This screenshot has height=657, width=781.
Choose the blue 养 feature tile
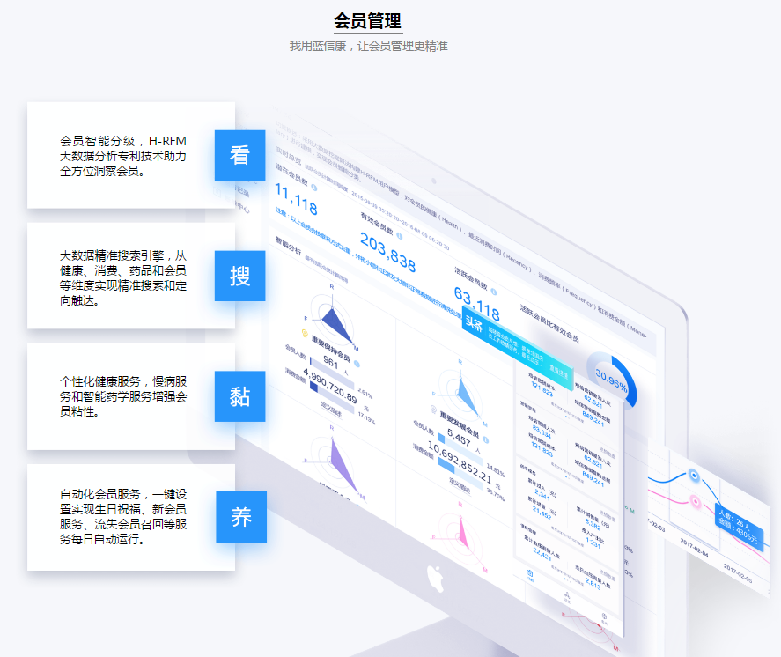coord(241,517)
